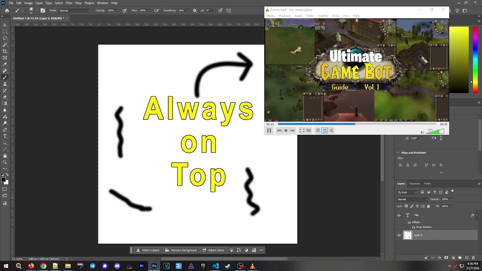Open the Plugins menu
This screenshot has height=271, width=482.
coord(89,3)
